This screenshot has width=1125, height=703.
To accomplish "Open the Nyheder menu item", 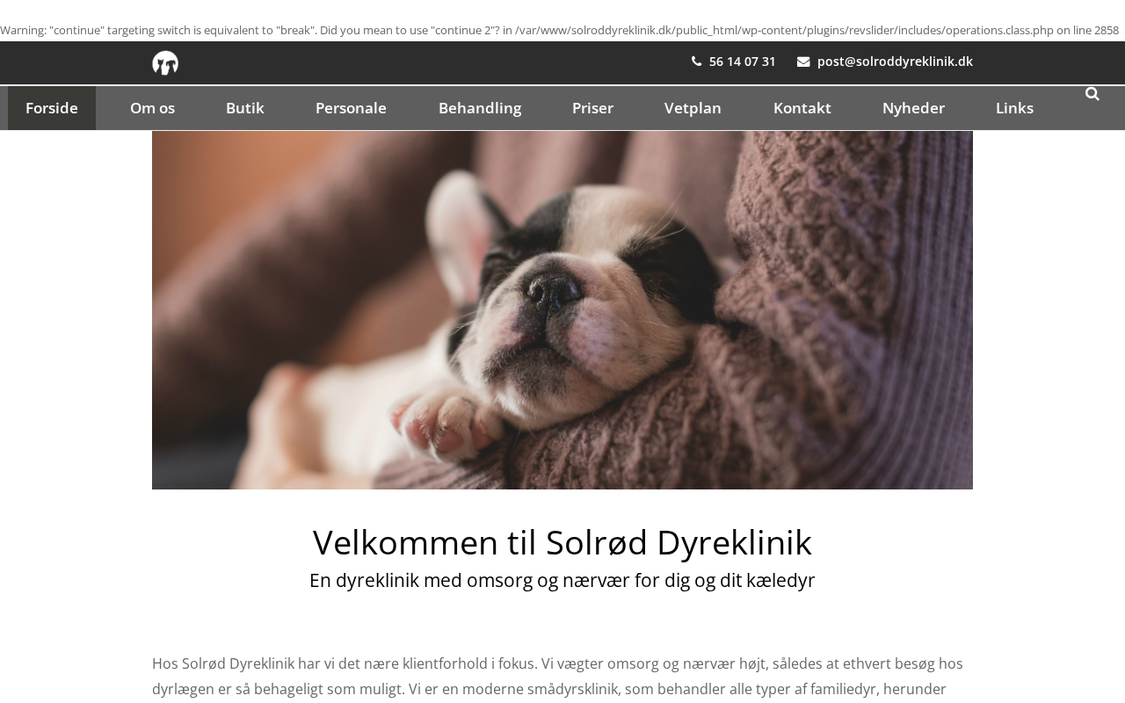I will pyautogui.click(x=913, y=108).
